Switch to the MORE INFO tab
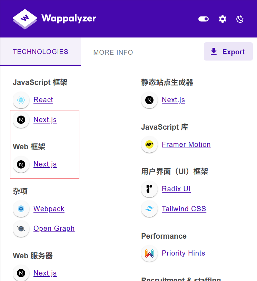This screenshot has width=257, height=281. point(113,52)
